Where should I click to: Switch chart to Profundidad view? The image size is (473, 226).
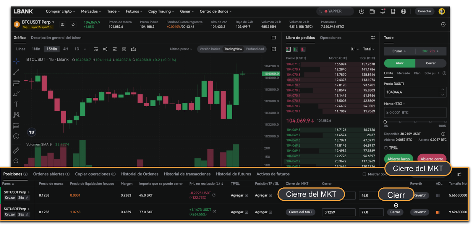[x=255, y=49]
